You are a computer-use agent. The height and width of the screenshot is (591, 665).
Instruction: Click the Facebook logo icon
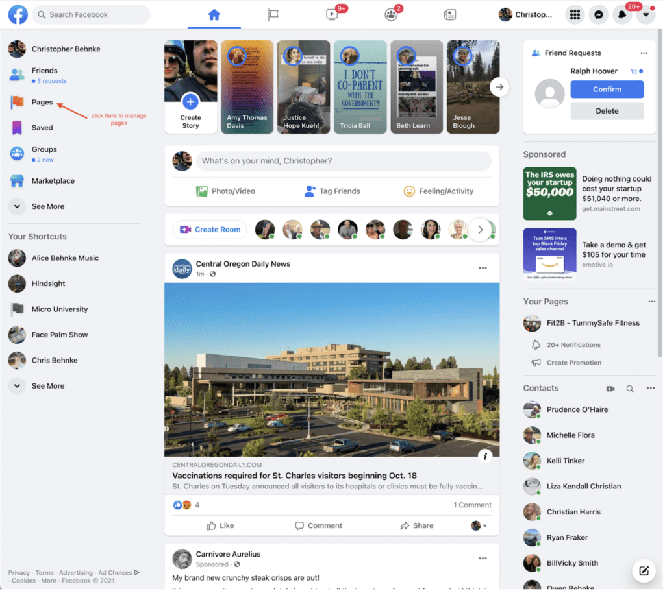click(x=18, y=14)
